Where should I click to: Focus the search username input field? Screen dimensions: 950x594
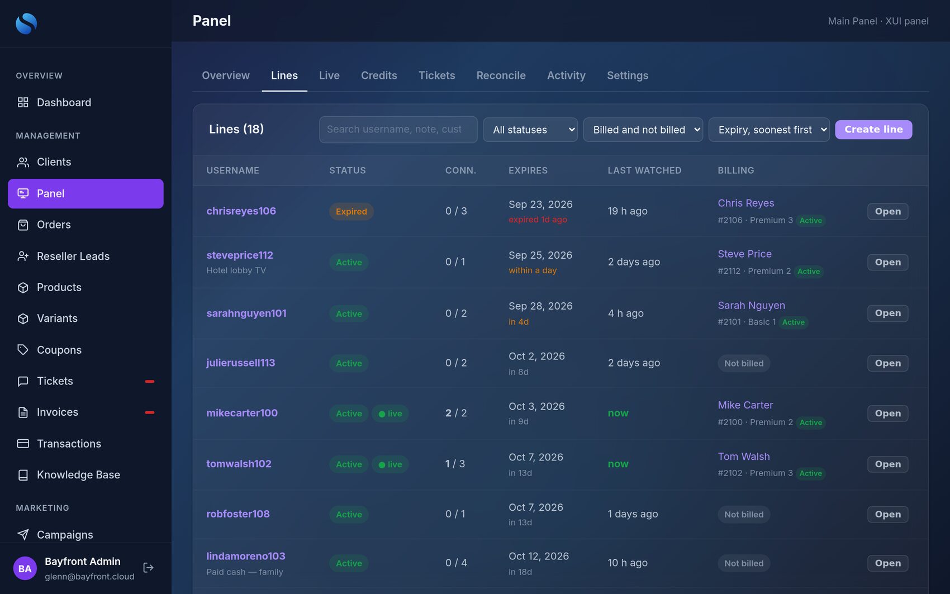(x=398, y=130)
